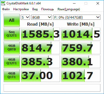Start the 4KiB Q1T1 test
This screenshot has height=94, width=104.
coord(12,76)
